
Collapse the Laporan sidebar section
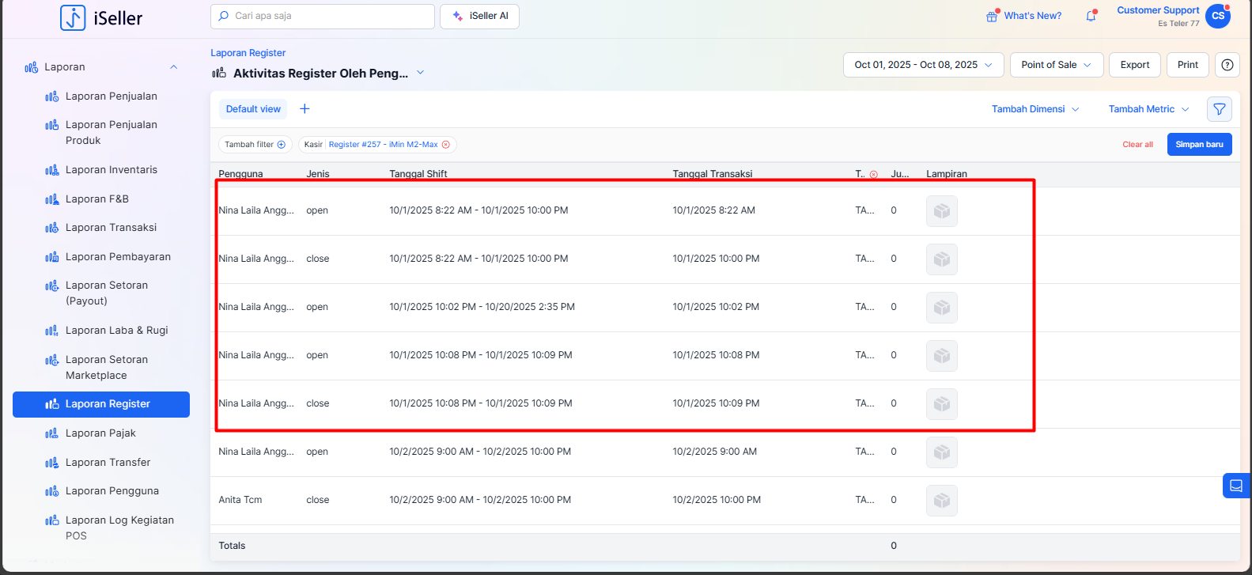click(x=174, y=67)
